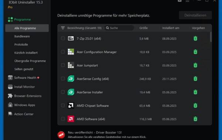Click trash icon for AcerSense Config (x64)
The image size is (222, 140).
click(x=195, y=78)
